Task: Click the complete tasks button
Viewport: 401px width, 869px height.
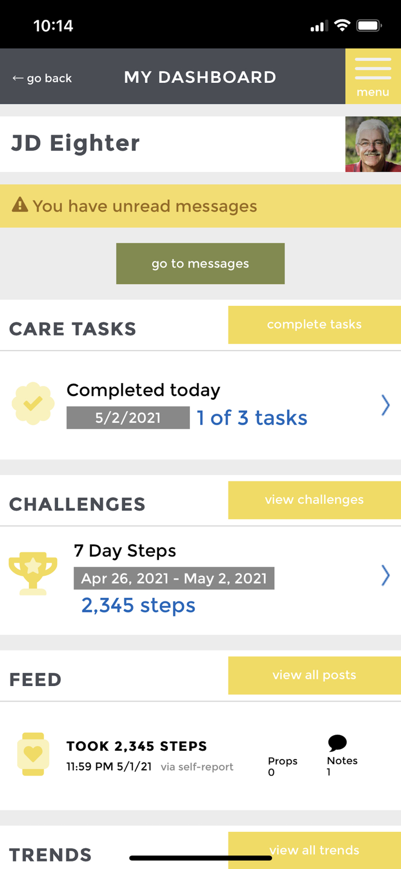Action: click(314, 324)
